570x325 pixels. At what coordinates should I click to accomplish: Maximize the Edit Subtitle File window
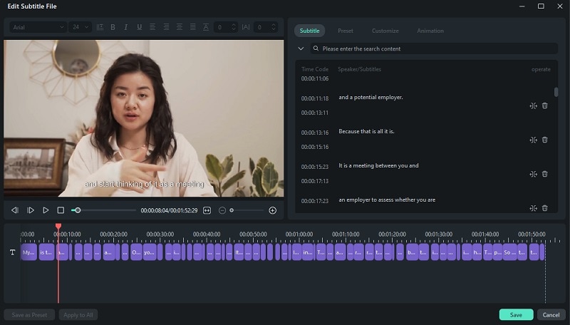[x=541, y=6]
